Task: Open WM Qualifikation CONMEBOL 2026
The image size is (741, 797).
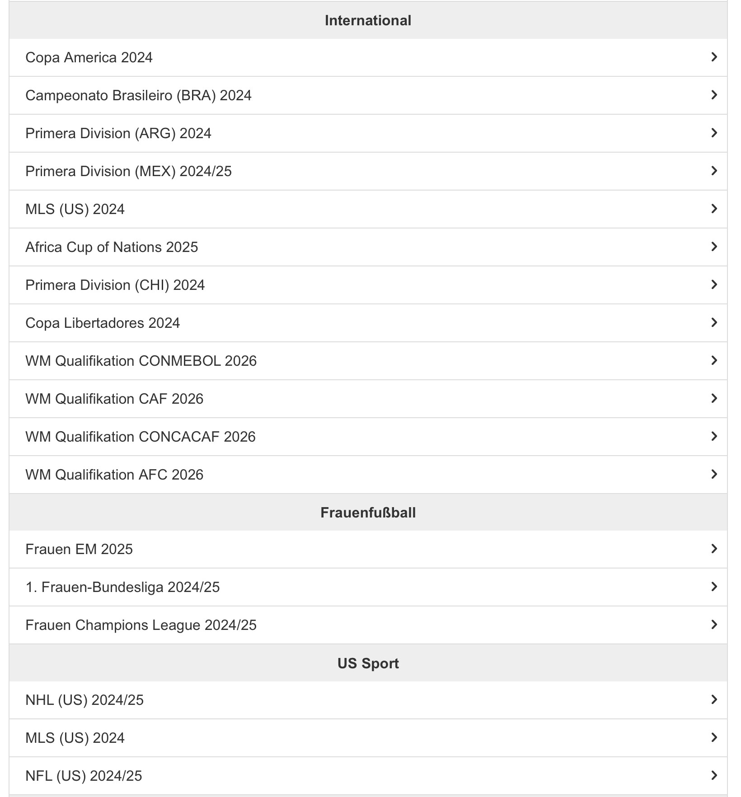Action: coord(141,361)
